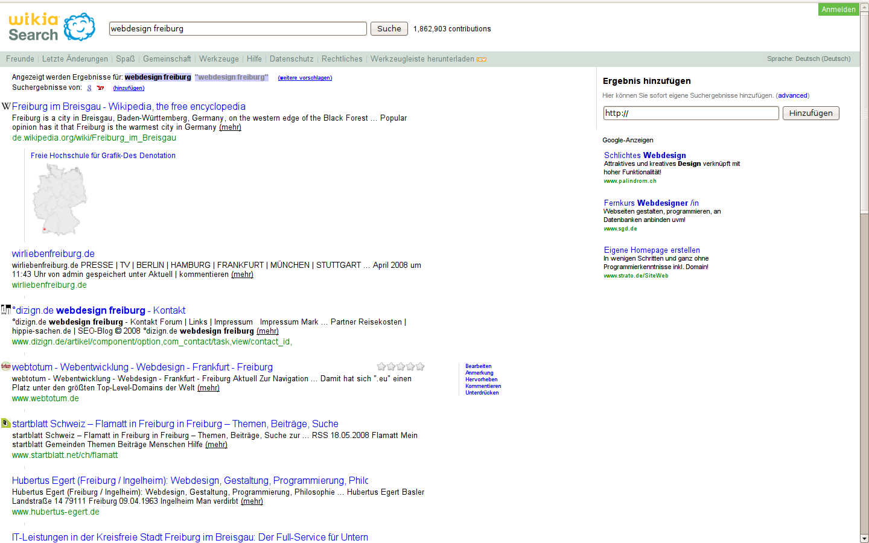Open dizign.de webdesign freiburg Kontakt result
Image resolution: width=869 pixels, height=543 pixels.
[x=99, y=310]
